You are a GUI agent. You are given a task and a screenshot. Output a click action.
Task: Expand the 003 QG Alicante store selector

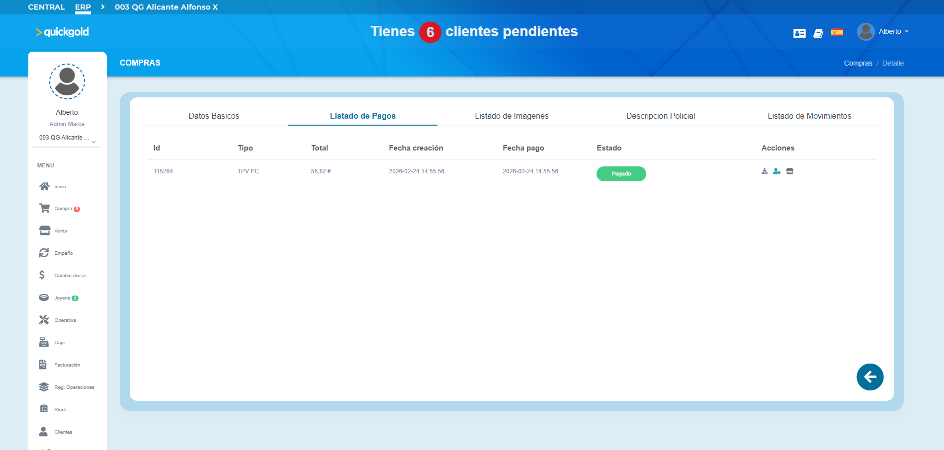[x=67, y=138]
